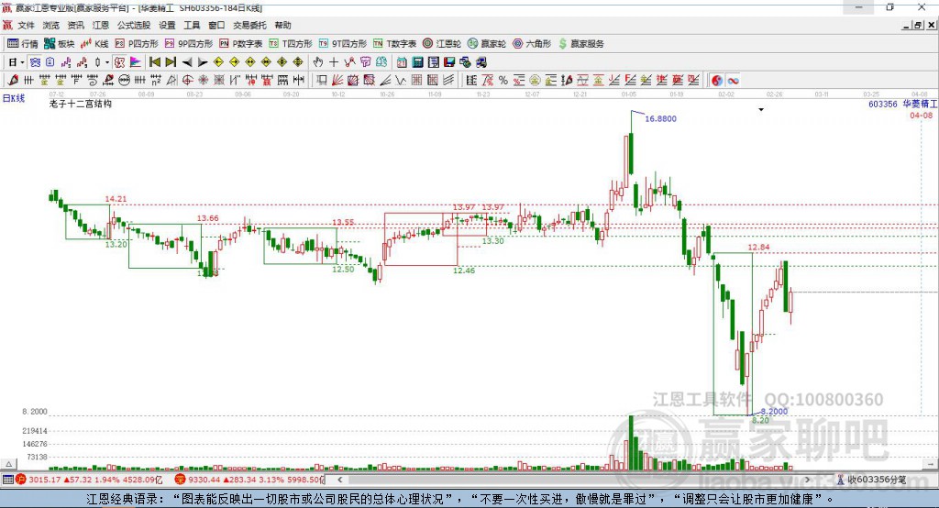This screenshot has width=939, height=508.
Task: Click the purple step-chart icon
Action: [66, 61]
